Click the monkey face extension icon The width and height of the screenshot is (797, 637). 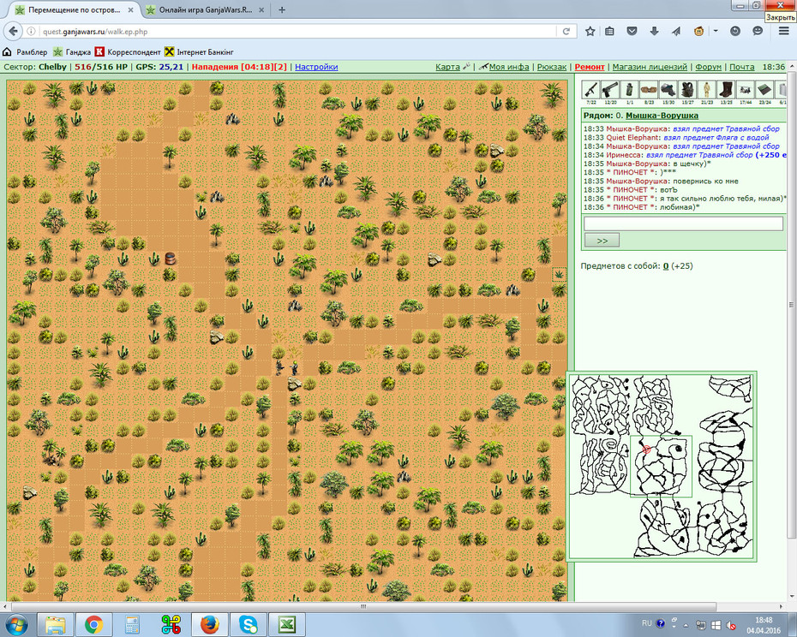click(699, 32)
